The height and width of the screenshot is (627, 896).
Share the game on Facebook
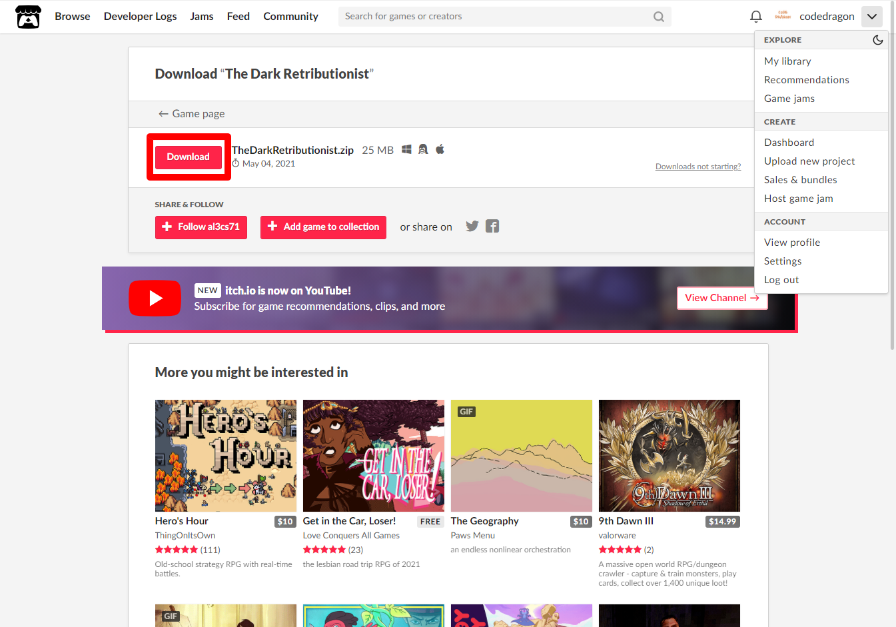[492, 226]
